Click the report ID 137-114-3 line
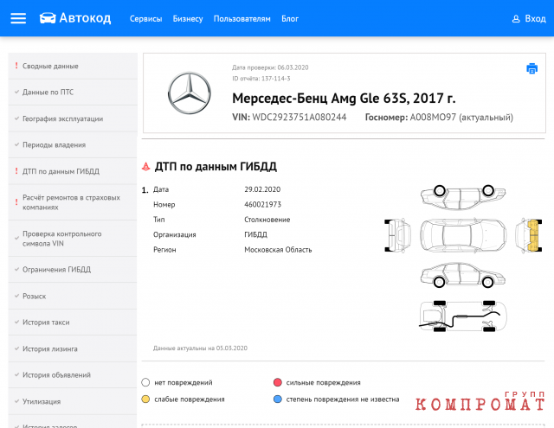Screen dimensions: 554x428 (261, 79)
